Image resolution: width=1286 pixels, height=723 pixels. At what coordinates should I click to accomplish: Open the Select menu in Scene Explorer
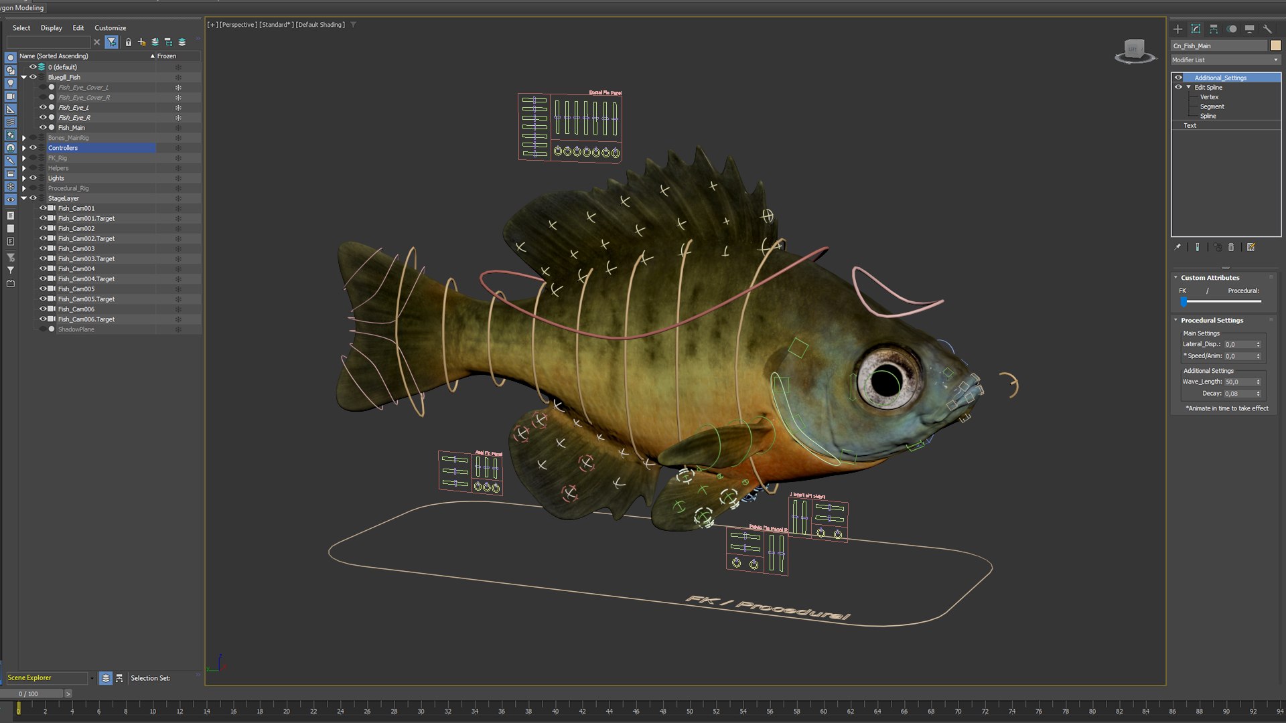coord(21,28)
